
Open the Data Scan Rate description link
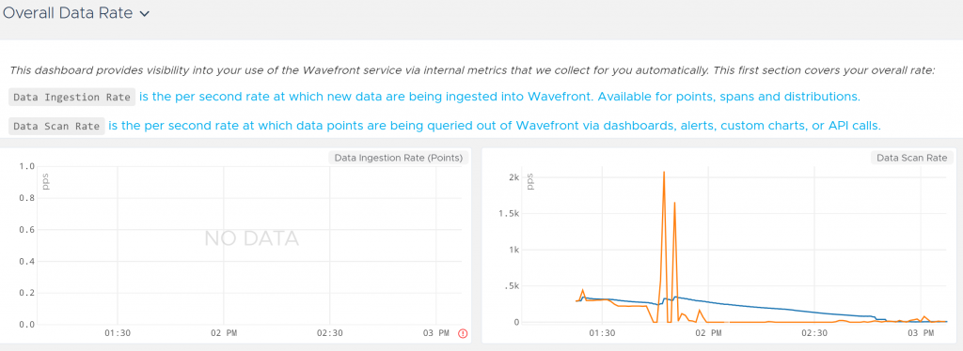495,126
